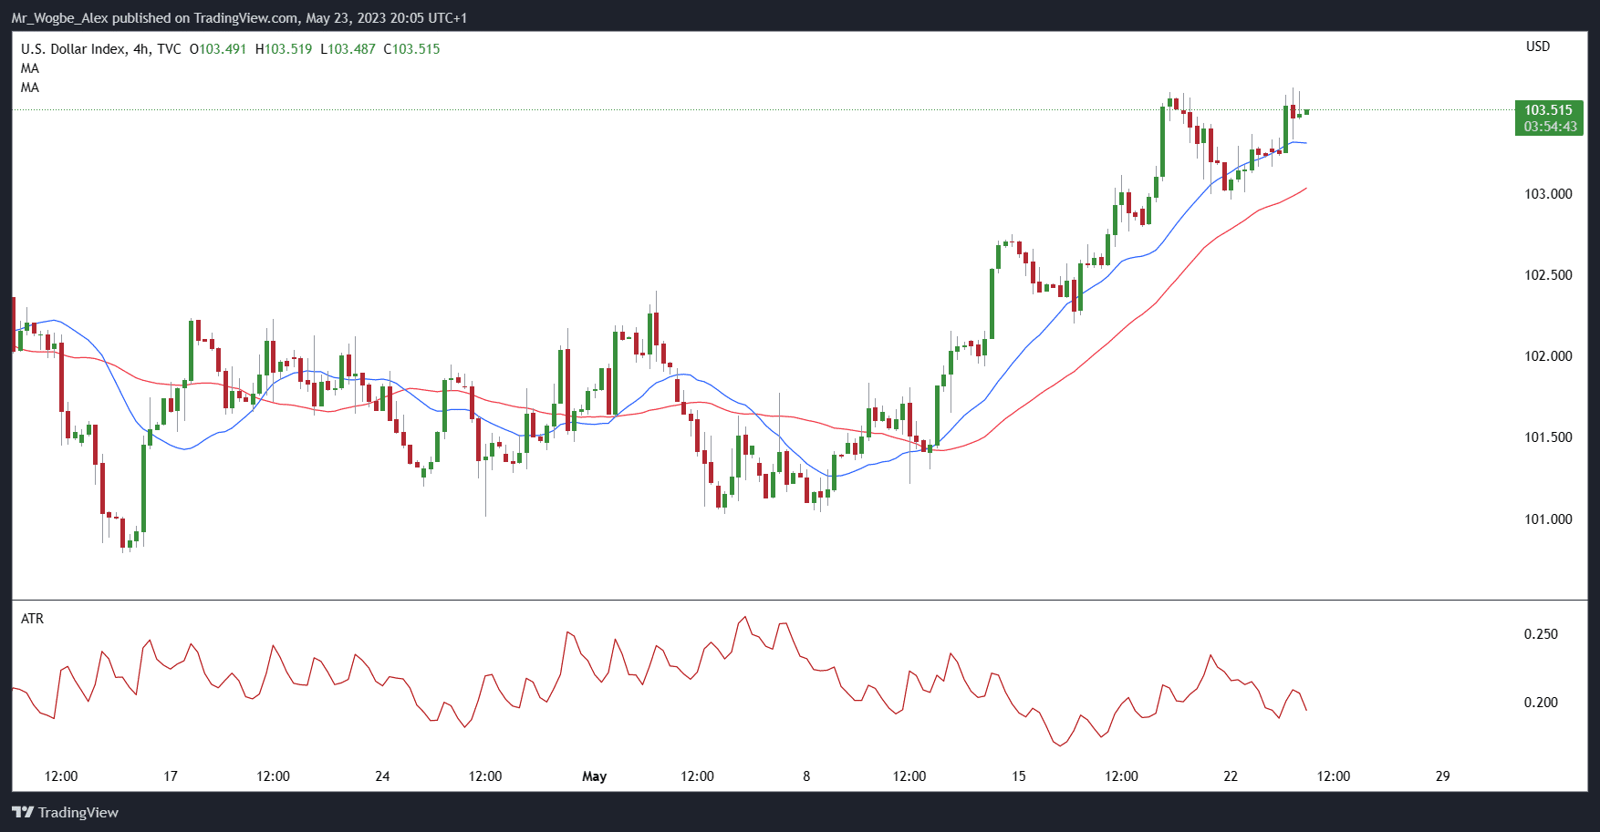Click the ATR indicator label
The height and width of the screenshot is (832, 1600).
tap(32, 619)
